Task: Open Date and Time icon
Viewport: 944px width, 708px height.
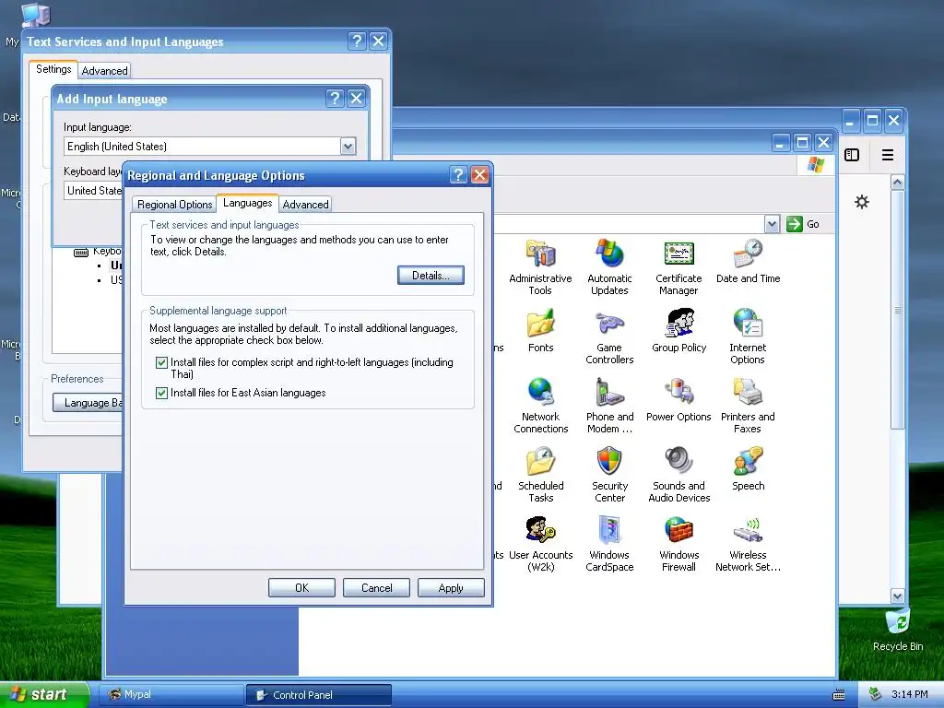Action: 748,254
